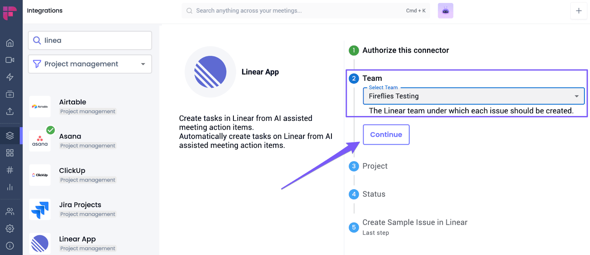Image resolution: width=590 pixels, height=255 pixels.
Task: Click the purple bot avatar icon
Action: 445,11
